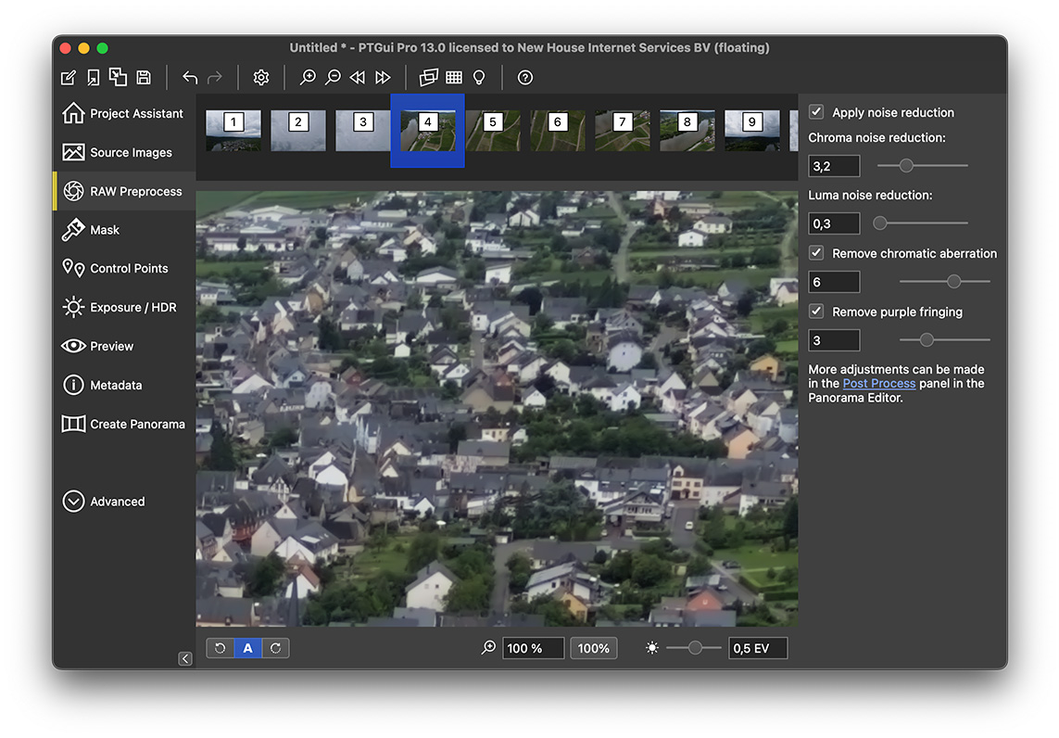Click the new project icon

69,78
